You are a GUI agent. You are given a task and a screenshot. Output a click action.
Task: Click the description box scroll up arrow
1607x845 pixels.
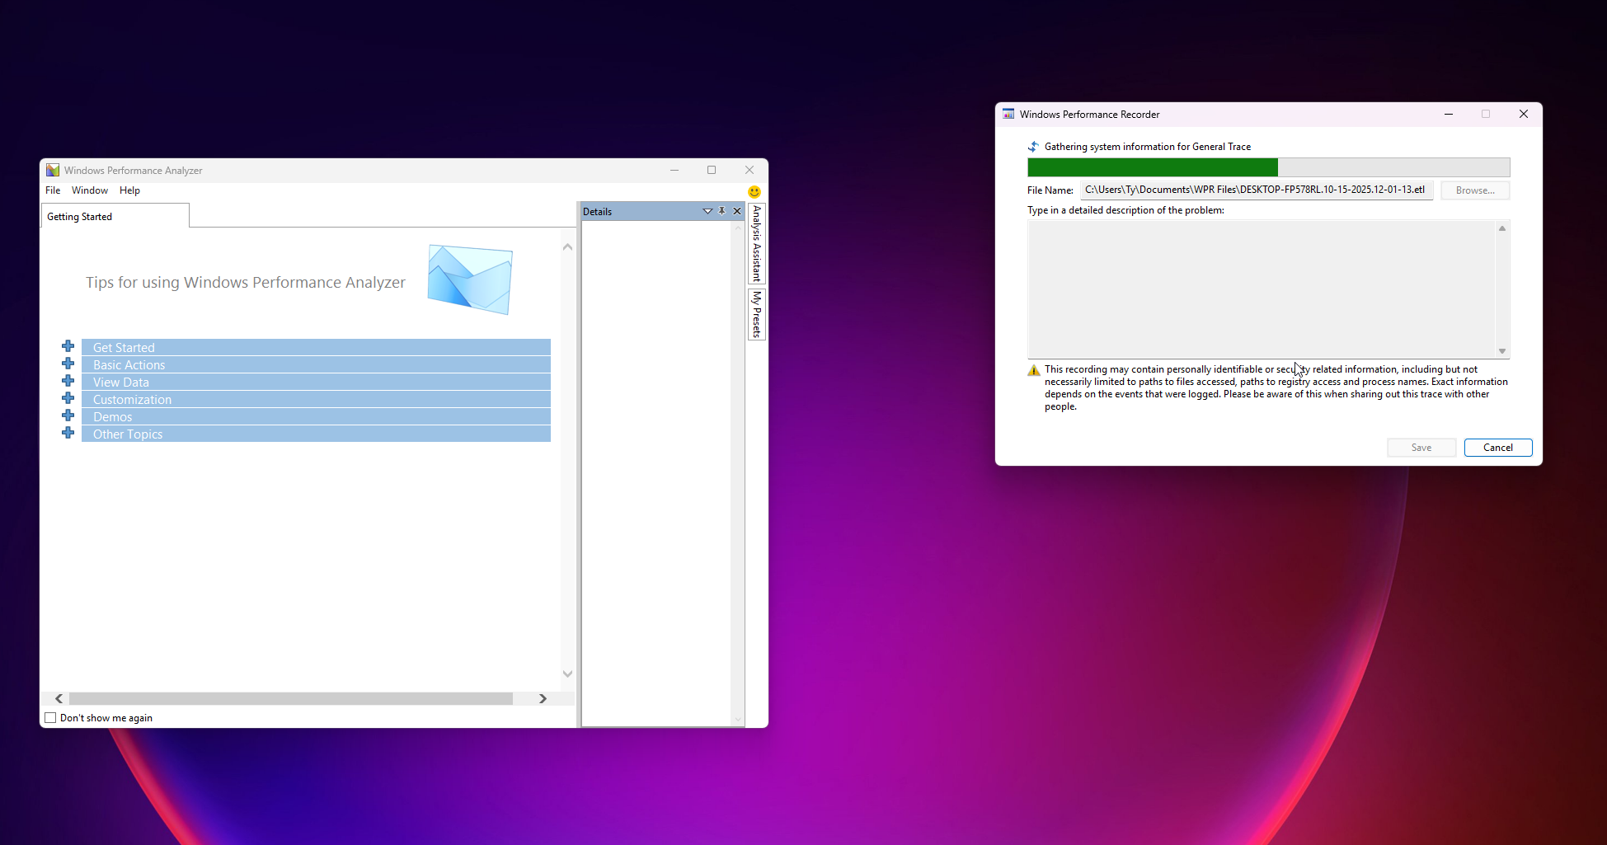click(x=1502, y=228)
